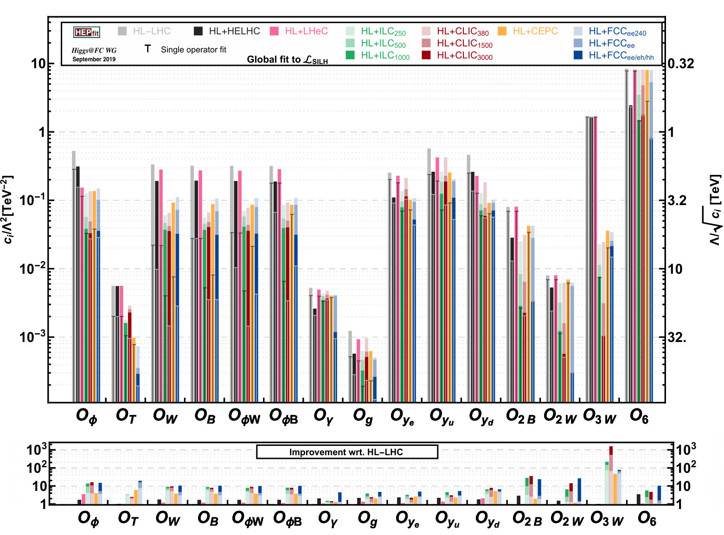Click the 'HL+CEPC' legend label
Screen dimensions: 724x535
[x=535, y=31]
